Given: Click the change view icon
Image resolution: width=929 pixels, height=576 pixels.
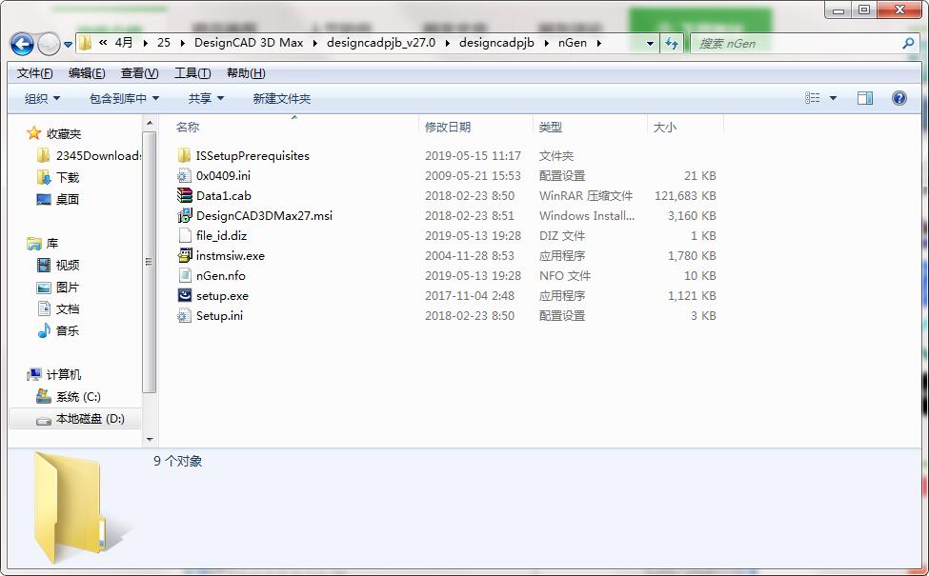Looking at the screenshot, I should [813, 98].
